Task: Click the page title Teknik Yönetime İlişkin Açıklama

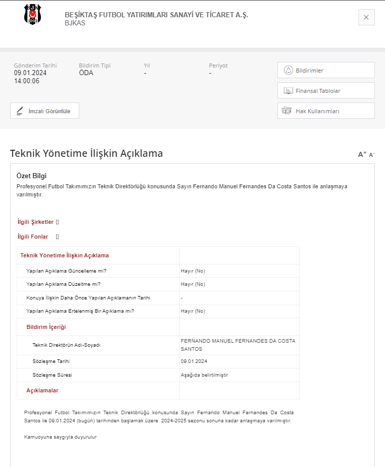Action: [x=86, y=153]
